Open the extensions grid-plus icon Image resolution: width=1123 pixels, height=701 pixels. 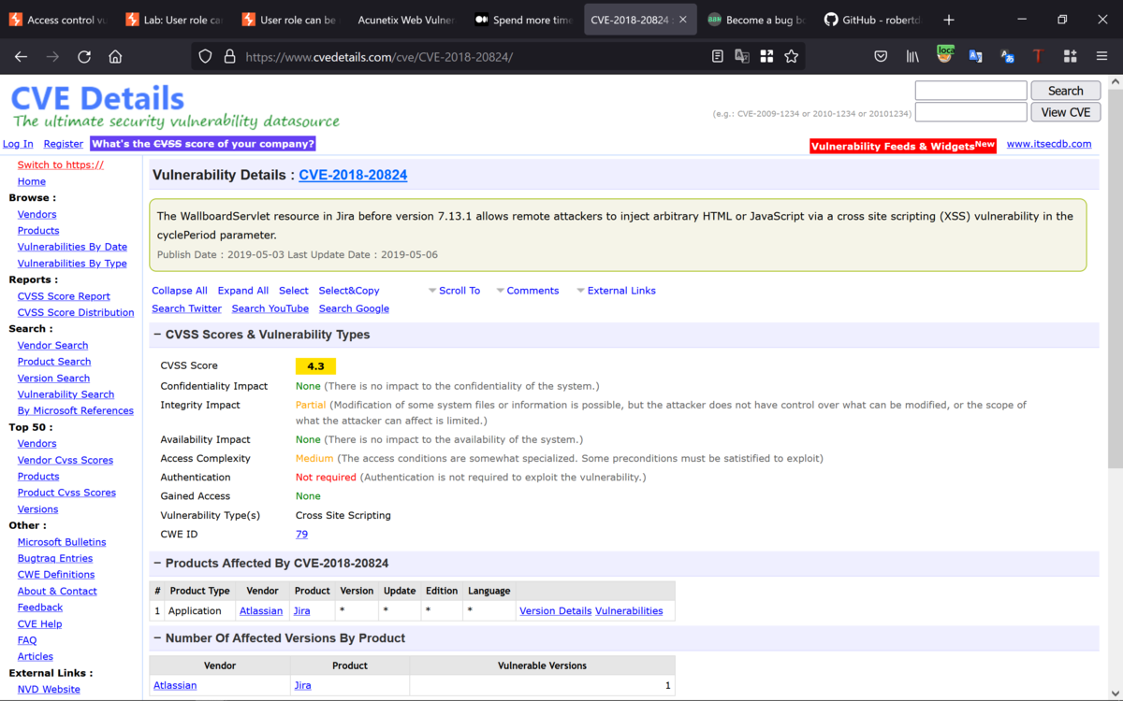pos(1070,56)
